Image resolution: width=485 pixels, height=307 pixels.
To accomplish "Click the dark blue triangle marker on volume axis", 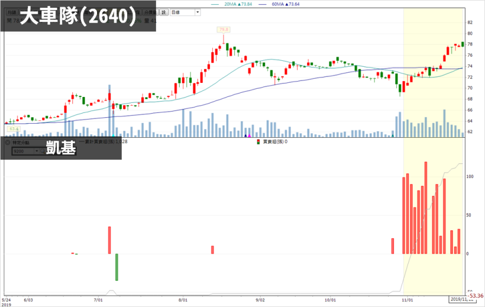I will (246, 135).
